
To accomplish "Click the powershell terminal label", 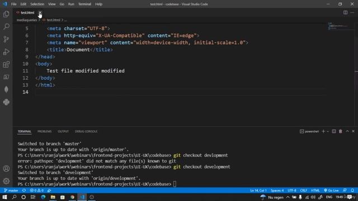I will coord(309,132).
